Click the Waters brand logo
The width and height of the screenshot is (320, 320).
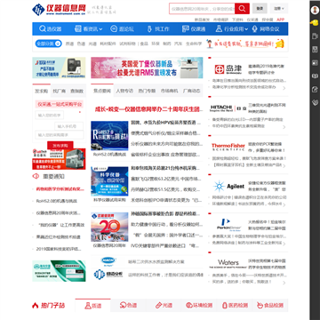(x=228, y=264)
